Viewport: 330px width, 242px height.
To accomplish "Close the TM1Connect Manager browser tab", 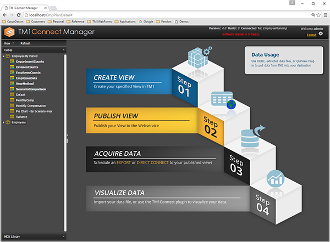I will coord(46,8).
